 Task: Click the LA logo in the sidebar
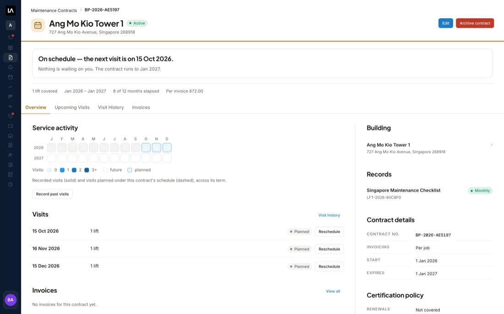tap(10, 11)
